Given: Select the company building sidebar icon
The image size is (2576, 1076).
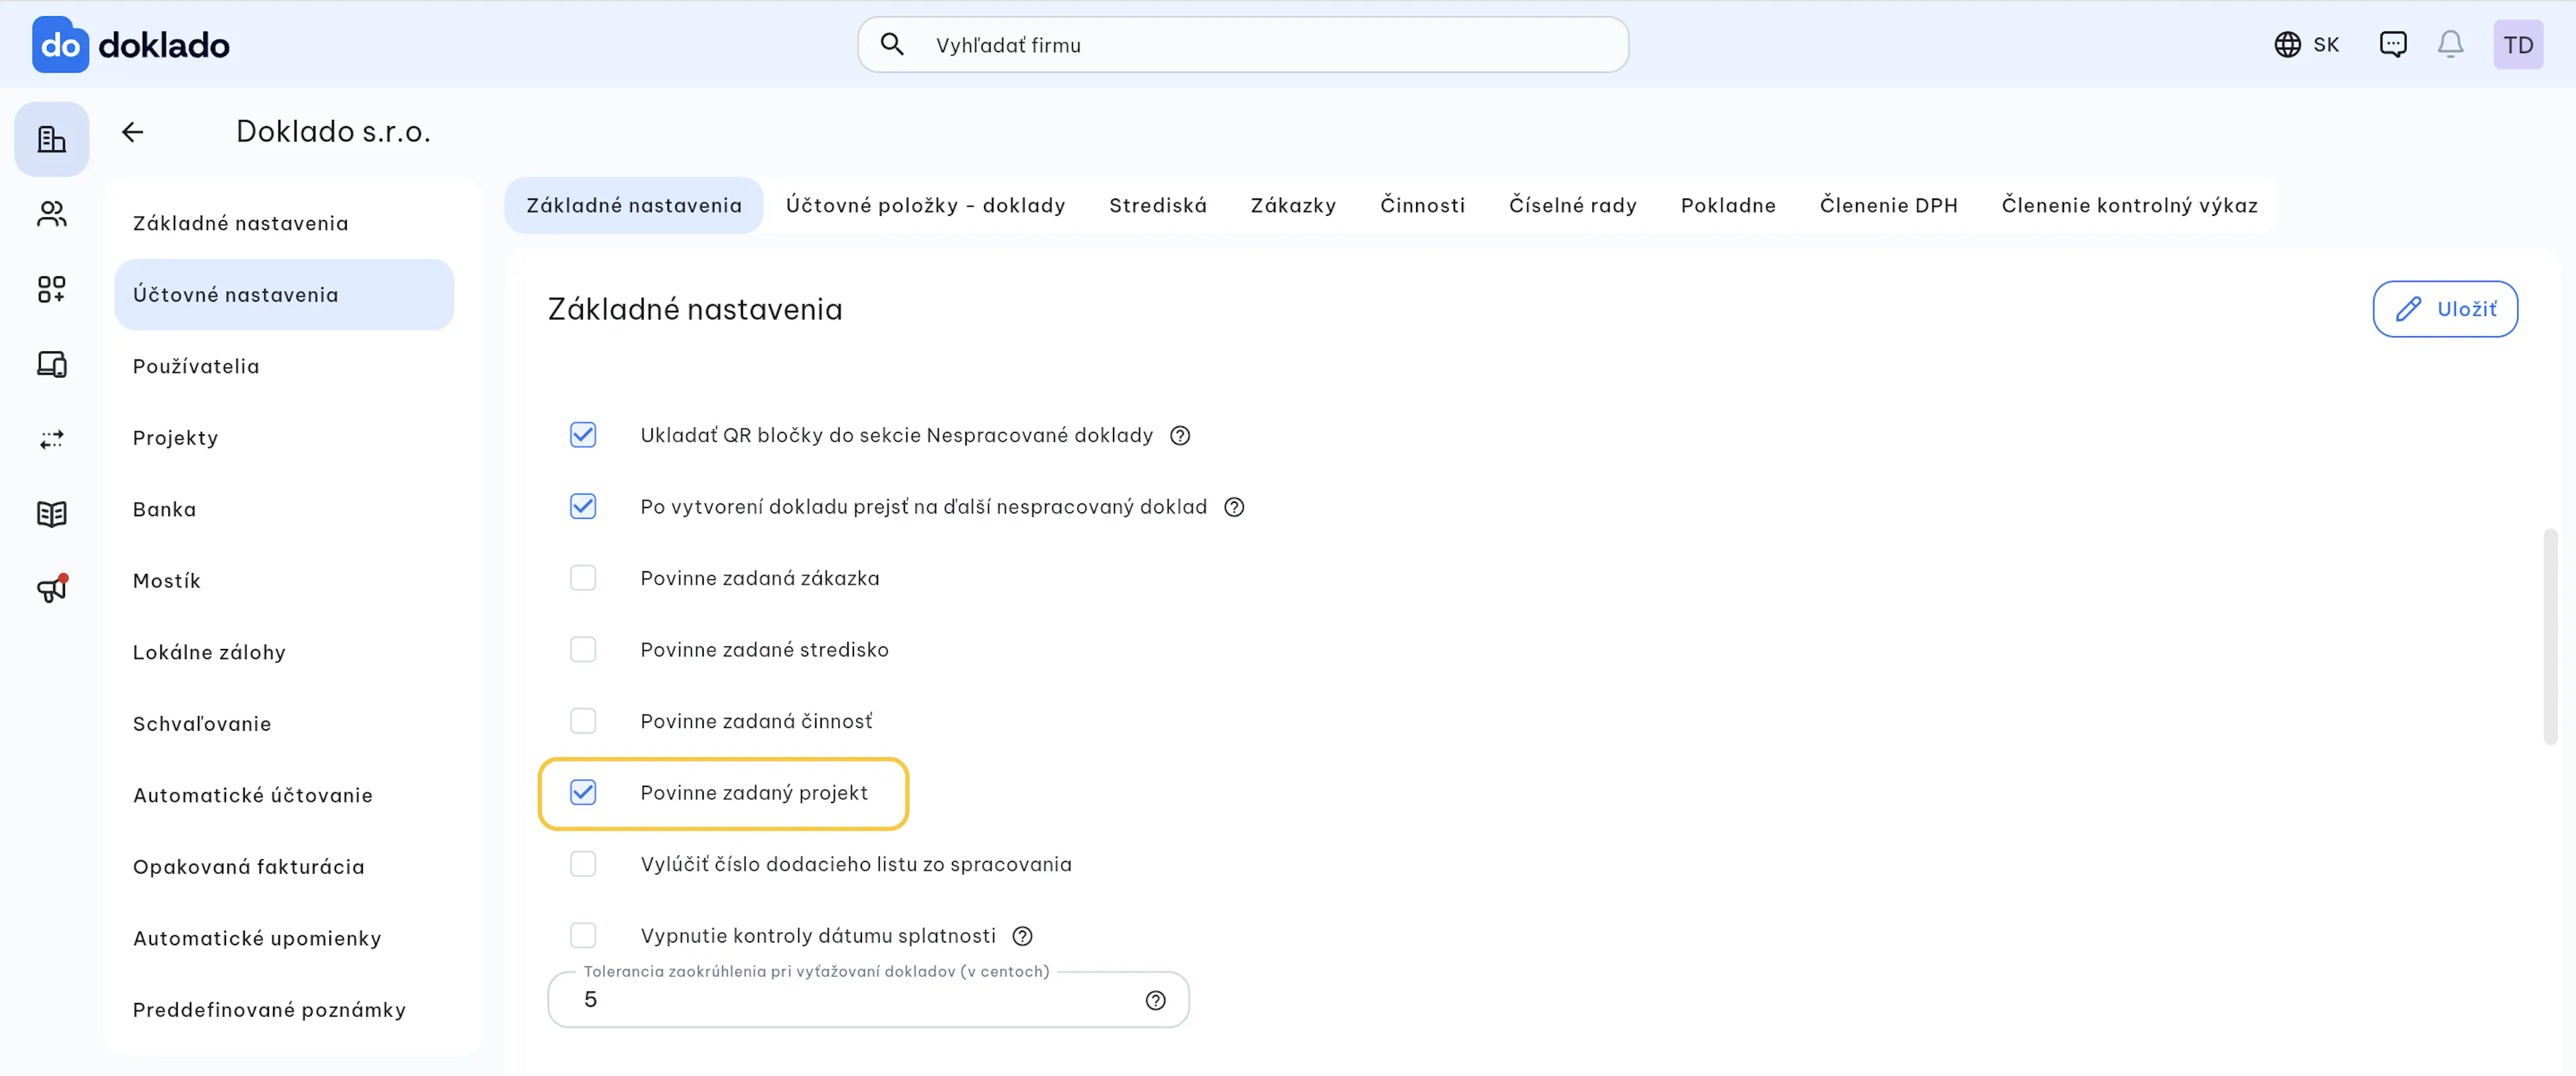Looking at the screenshot, I should (x=52, y=139).
